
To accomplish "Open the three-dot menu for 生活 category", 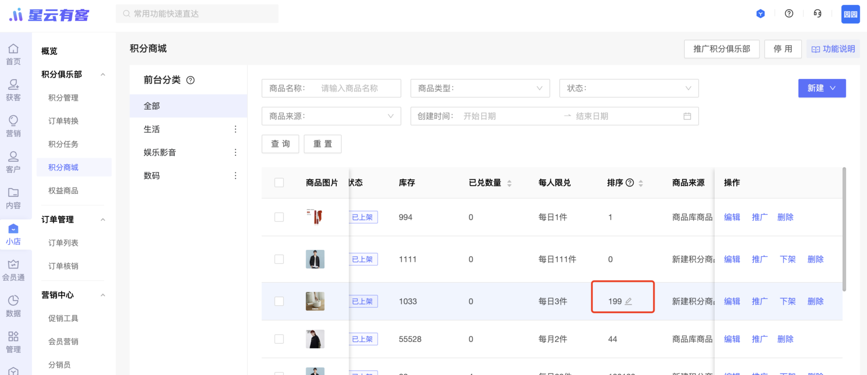I will (235, 129).
